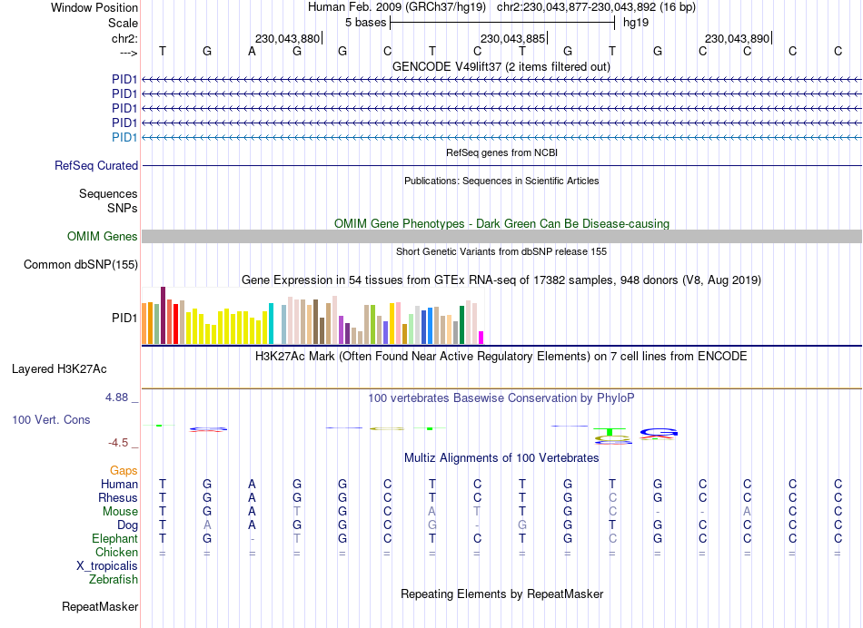The height and width of the screenshot is (628, 863).
Task: Click the black PID1 label beside the expression bars
Action: [x=124, y=318]
